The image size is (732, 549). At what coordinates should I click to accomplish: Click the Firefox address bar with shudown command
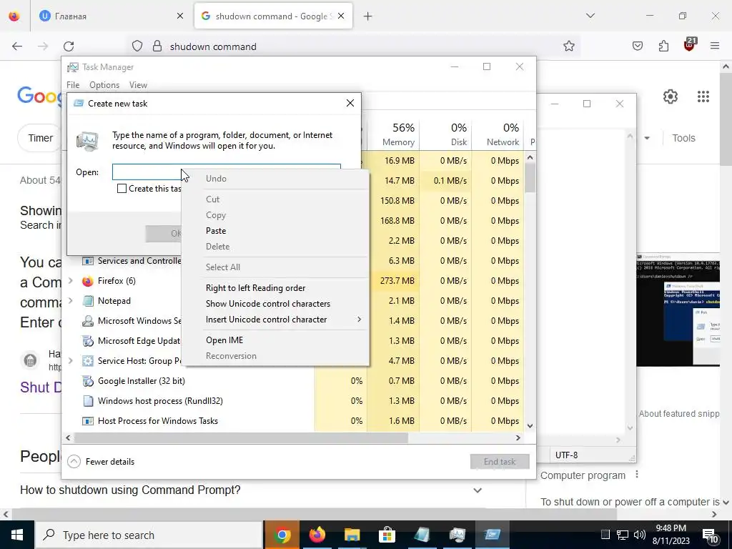click(355, 46)
